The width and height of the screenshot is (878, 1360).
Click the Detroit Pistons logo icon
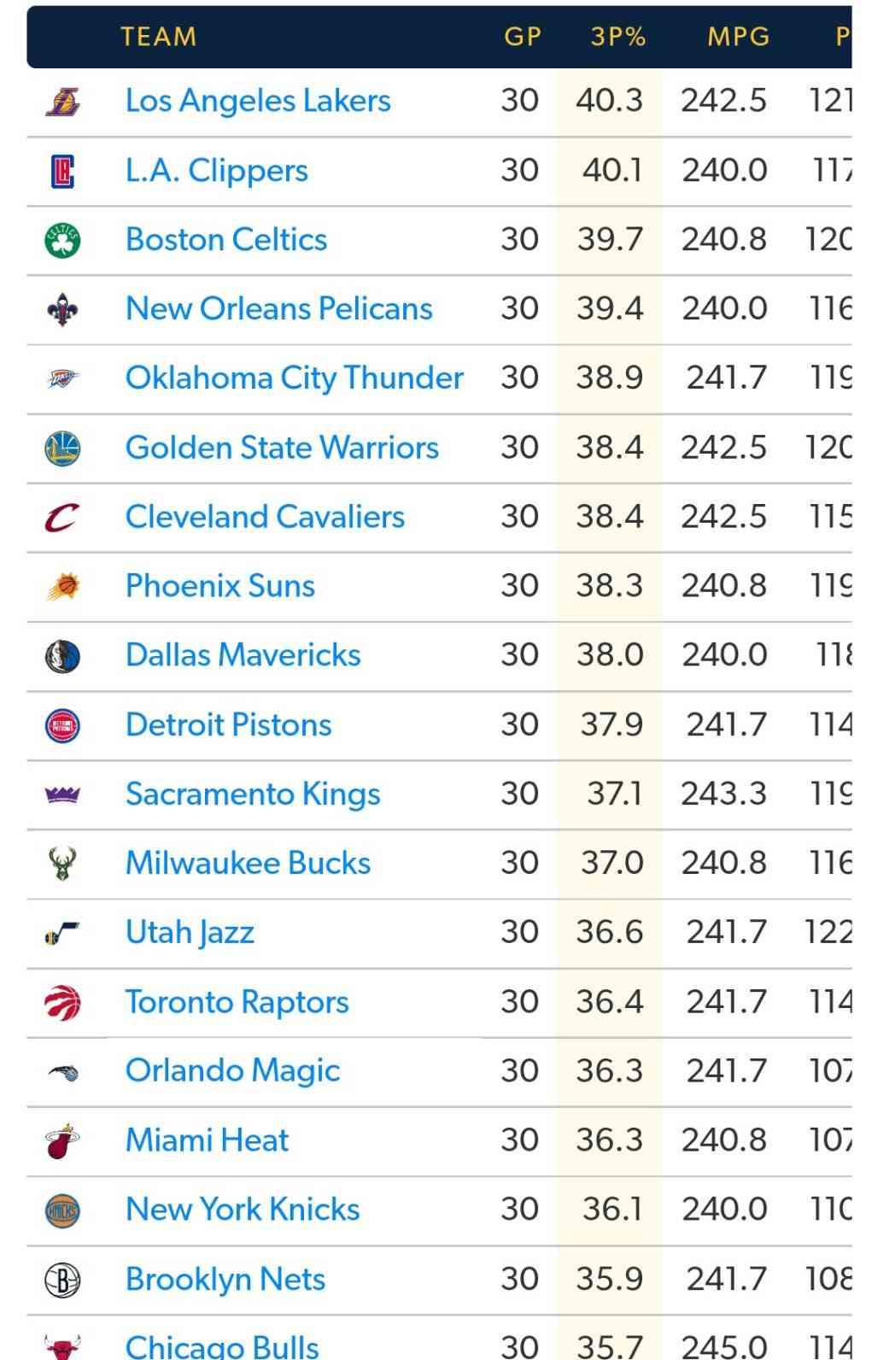pyautogui.click(x=62, y=725)
